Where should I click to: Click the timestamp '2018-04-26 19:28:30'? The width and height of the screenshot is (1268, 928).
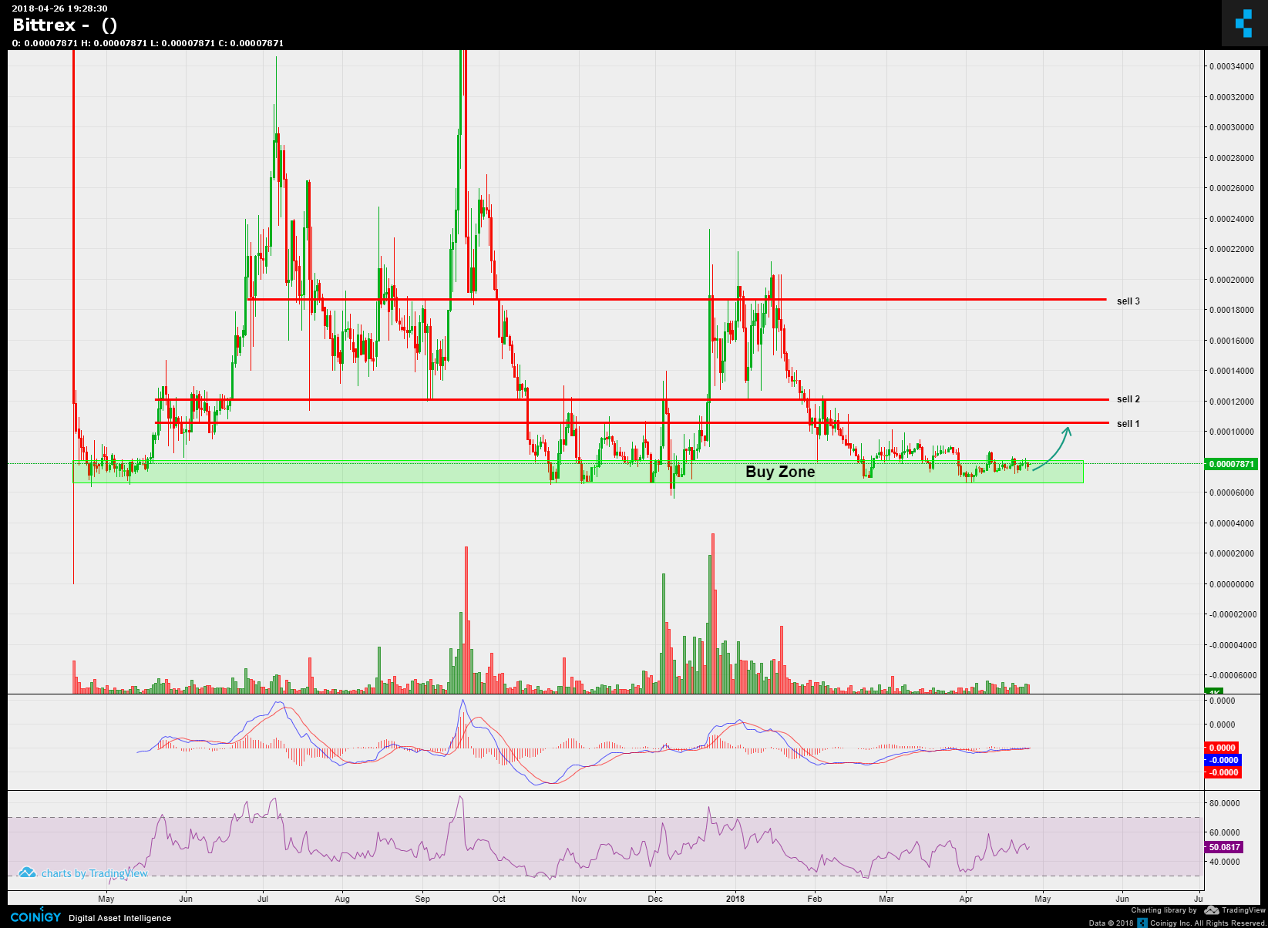pyautogui.click(x=59, y=8)
